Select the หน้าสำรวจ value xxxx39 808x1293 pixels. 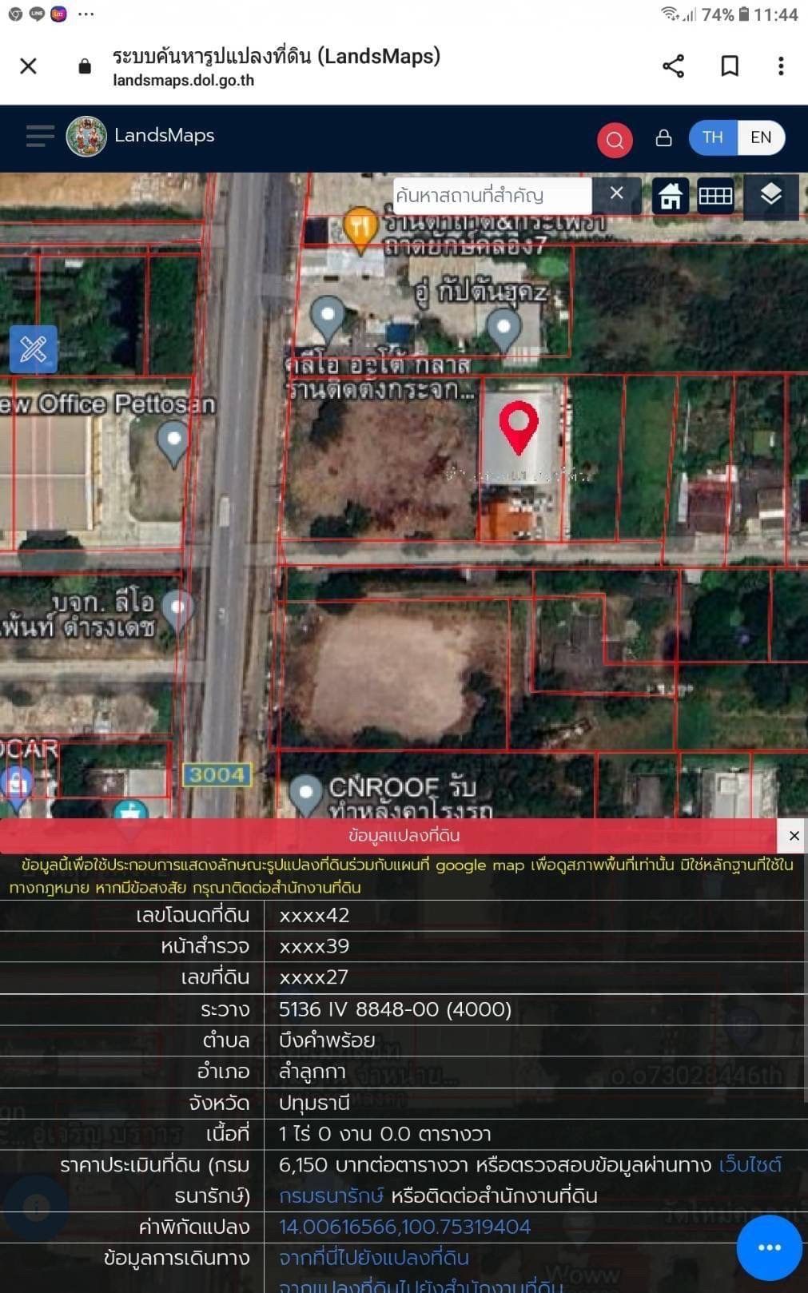314,947
